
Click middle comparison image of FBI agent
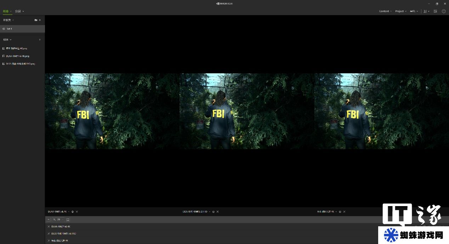247,111
